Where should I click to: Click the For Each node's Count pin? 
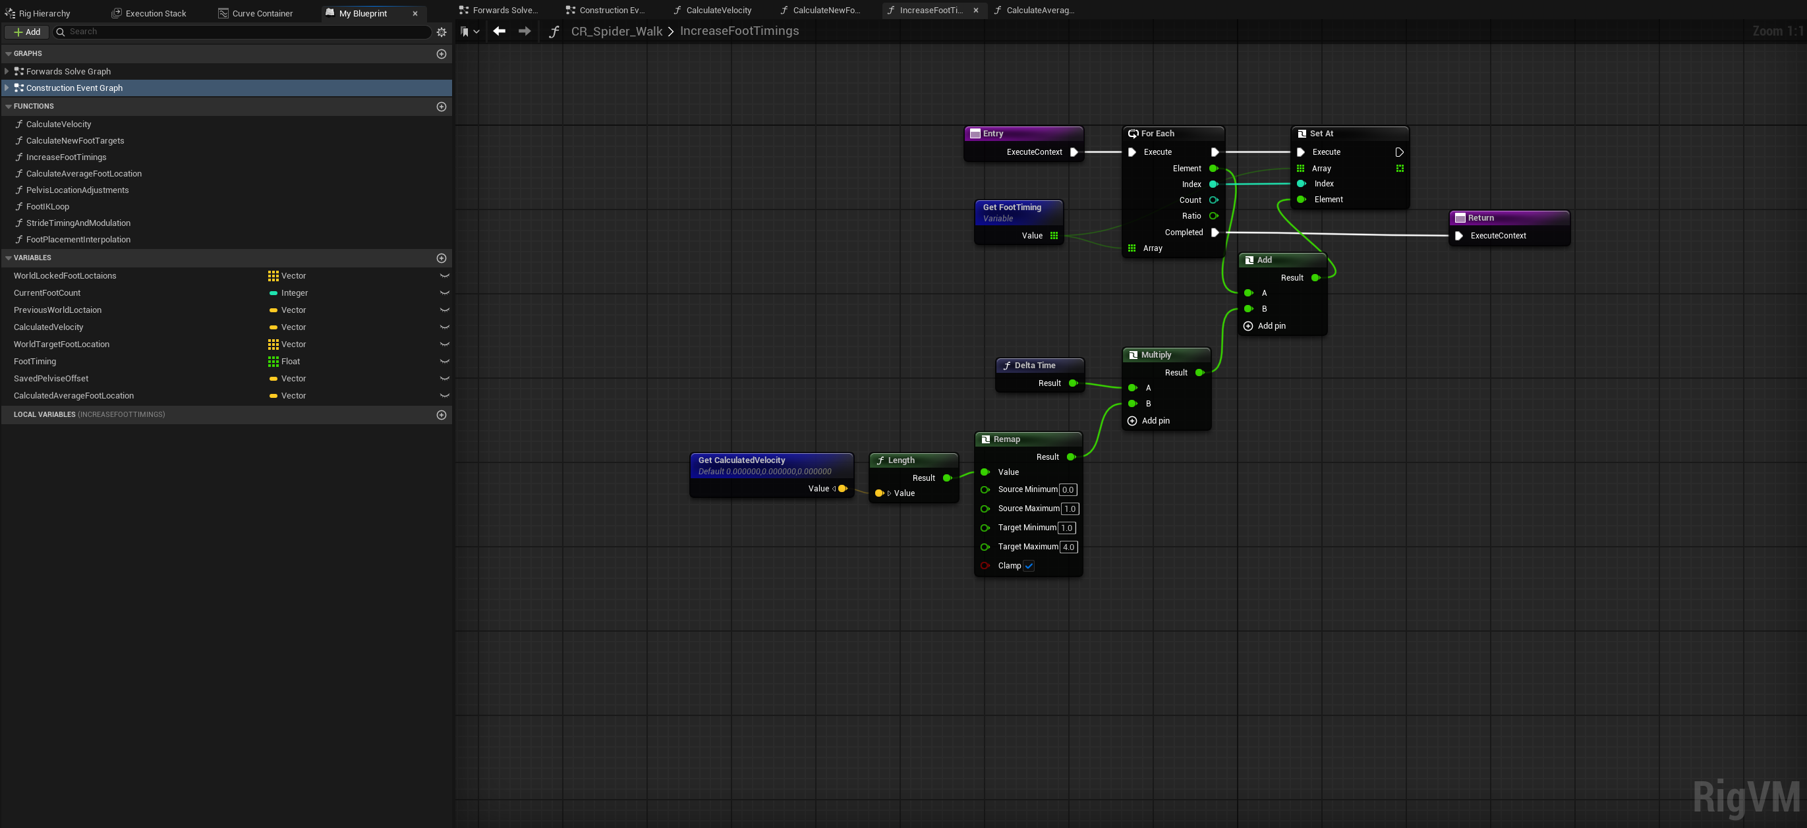click(1213, 200)
